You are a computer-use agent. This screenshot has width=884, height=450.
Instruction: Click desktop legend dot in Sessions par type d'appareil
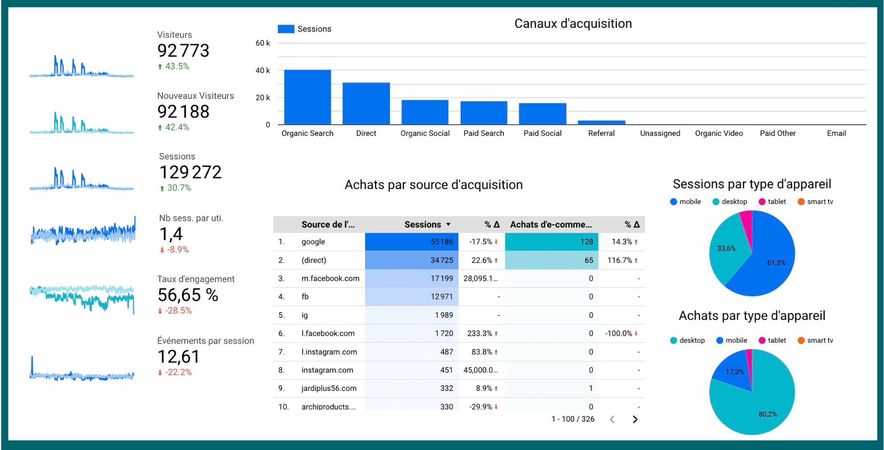tap(716, 202)
